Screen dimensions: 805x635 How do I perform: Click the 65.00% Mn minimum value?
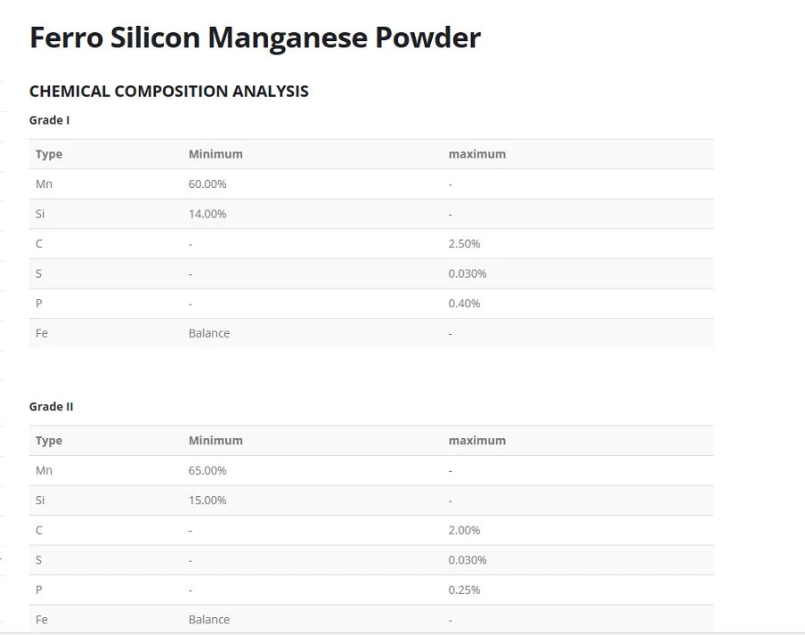click(207, 470)
